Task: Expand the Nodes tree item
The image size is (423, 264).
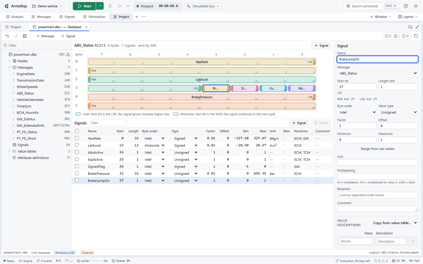Action: (9, 61)
